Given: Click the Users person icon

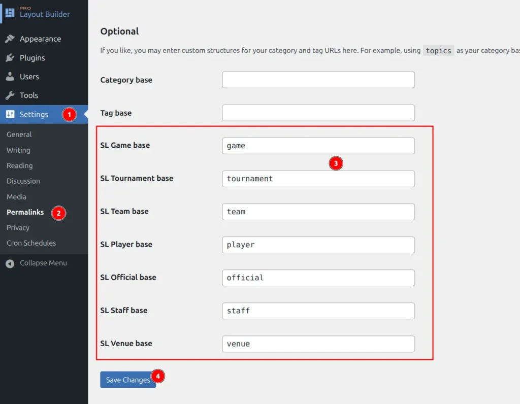Looking at the screenshot, I should pyautogui.click(x=10, y=77).
